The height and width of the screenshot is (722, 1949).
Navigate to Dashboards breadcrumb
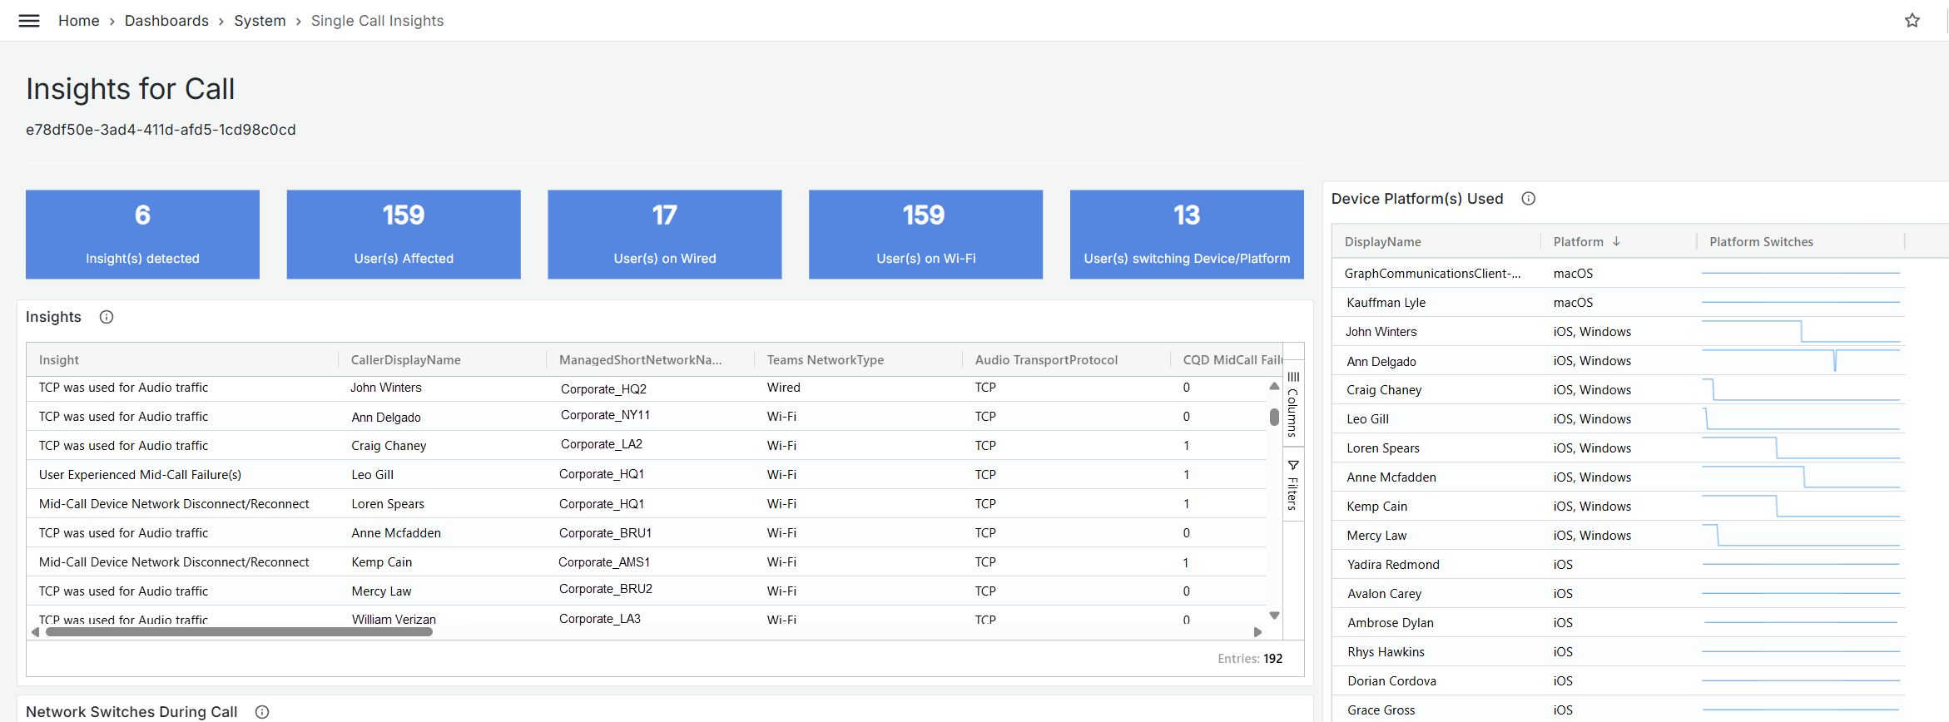(x=166, y=21)
